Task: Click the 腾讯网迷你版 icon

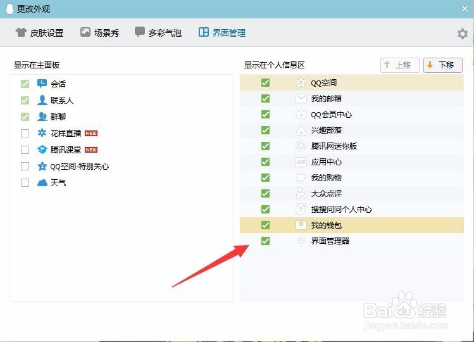Action: (301, 146)
